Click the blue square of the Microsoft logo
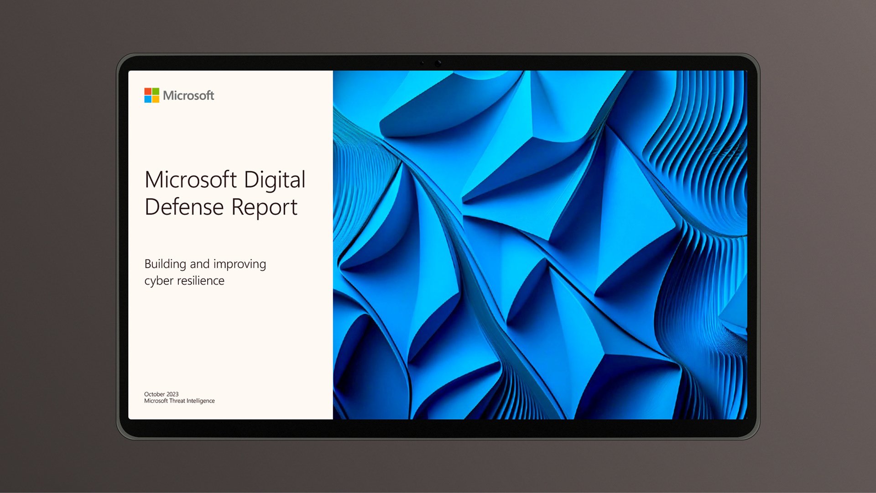Image resolution: width=876 pixels, height=493 pixels. click(x=148, y=99)
